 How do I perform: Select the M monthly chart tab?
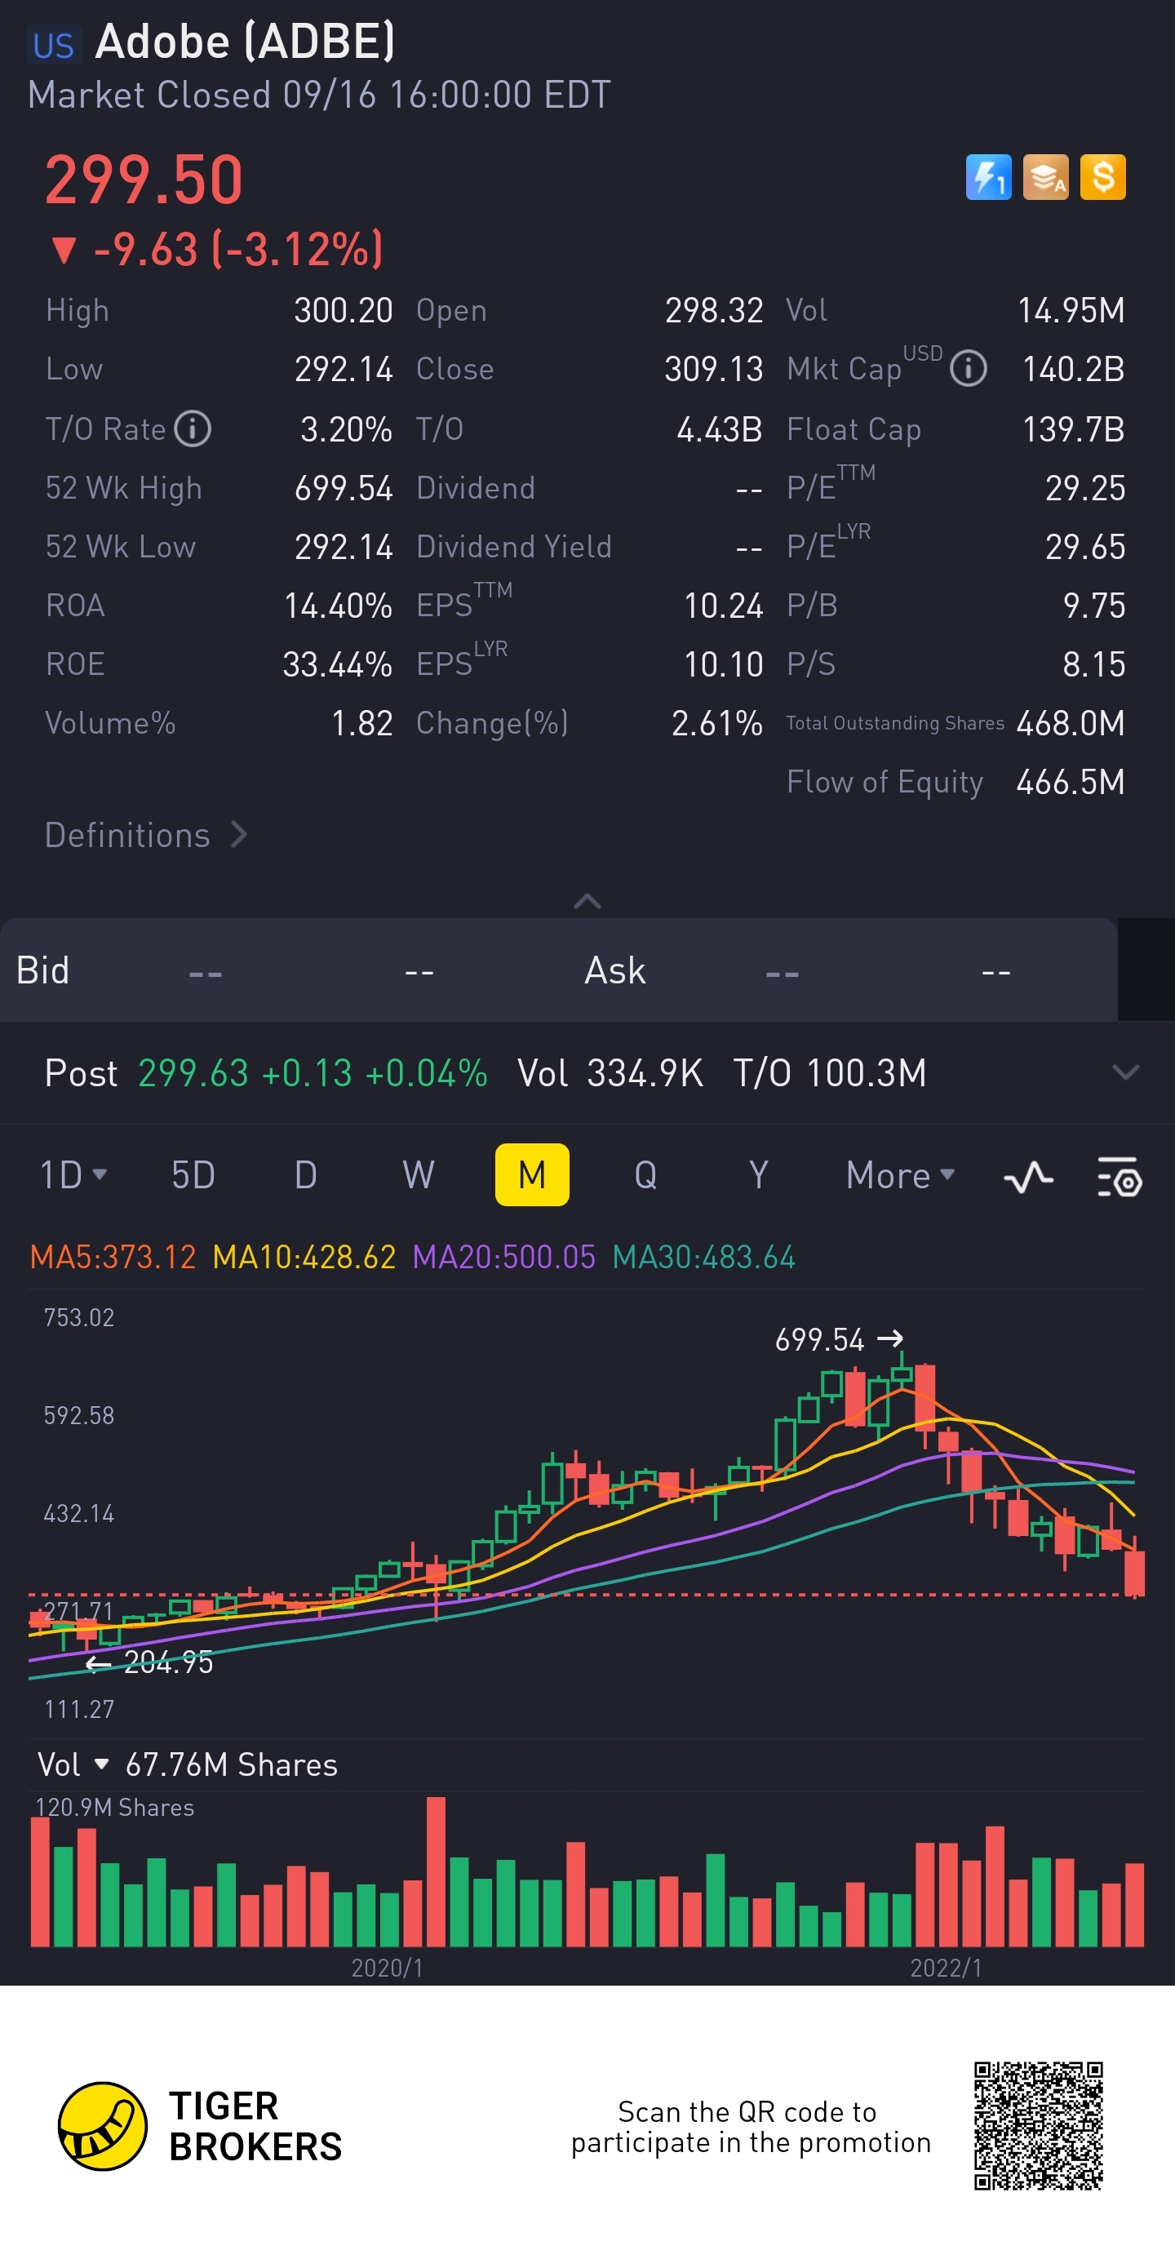click(x=533, y=1174)
